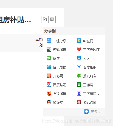This screenshot has height=126, width=113.
Task: Click the QQ空间 star icon
Action: 79,41
